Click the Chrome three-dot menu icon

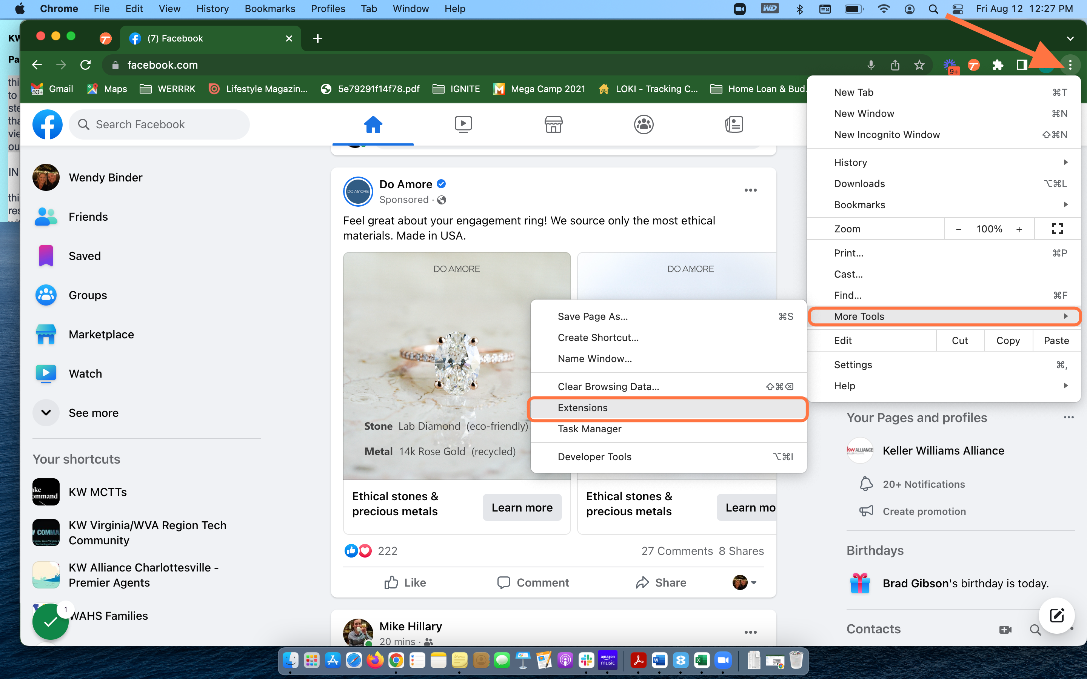pos(1070,65)
